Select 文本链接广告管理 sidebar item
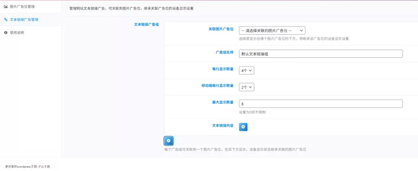The width and height of the screenshot is (418, 171). click(31, 20)
